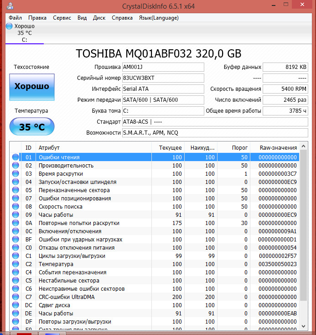Image resolution: width=316 pixels, height=335 pixels.
Task: Click the CrystalDiskInfo app icon in title bar
Action: 10,6
